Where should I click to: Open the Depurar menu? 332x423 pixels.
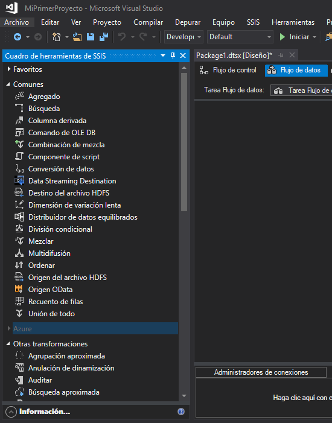pos(188,22)
